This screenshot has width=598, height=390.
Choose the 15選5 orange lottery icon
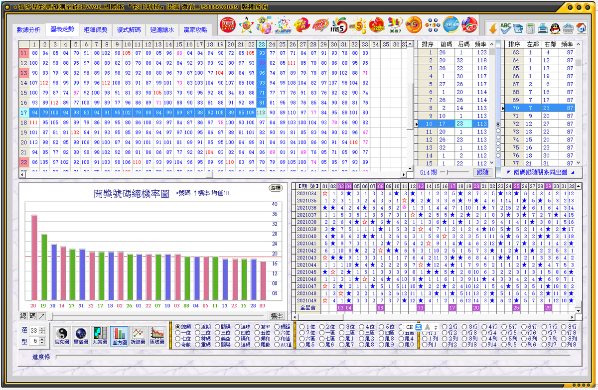coord(414,24)
